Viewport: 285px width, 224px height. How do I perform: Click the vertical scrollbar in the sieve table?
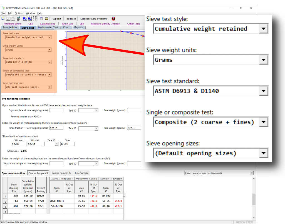(254, 199)
